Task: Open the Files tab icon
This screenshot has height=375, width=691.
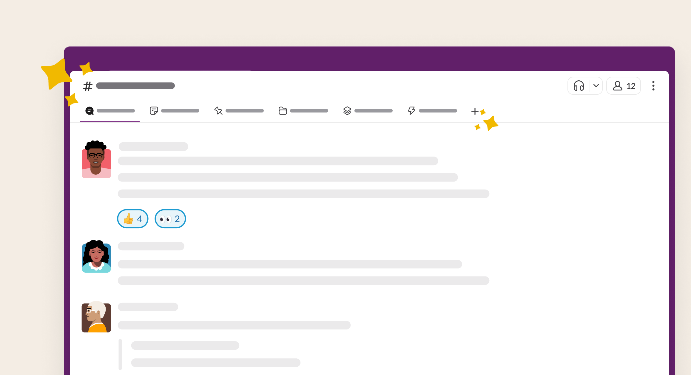Action: [282, 111]
